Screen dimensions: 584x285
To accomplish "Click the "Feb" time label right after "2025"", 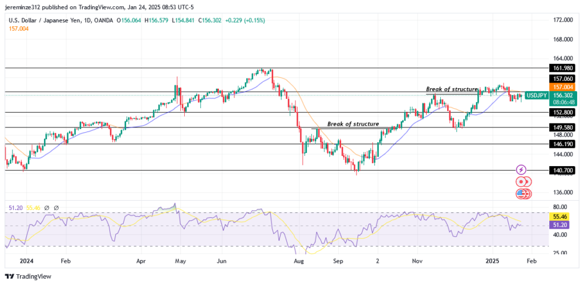I will coord(532,261).
